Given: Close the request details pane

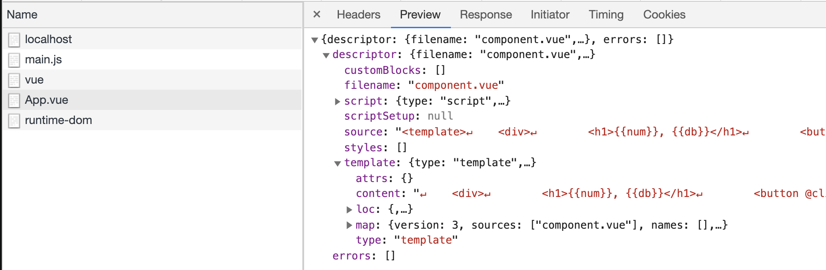Looking at the screenshot, I should (316, 15).
